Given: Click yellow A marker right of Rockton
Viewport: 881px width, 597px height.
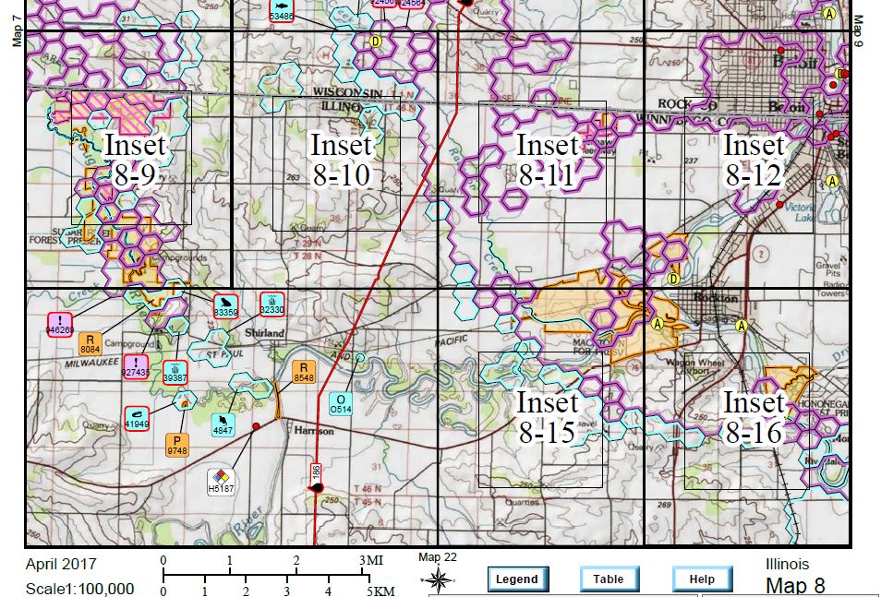Looking at the screenshot, I should point(742,326).
